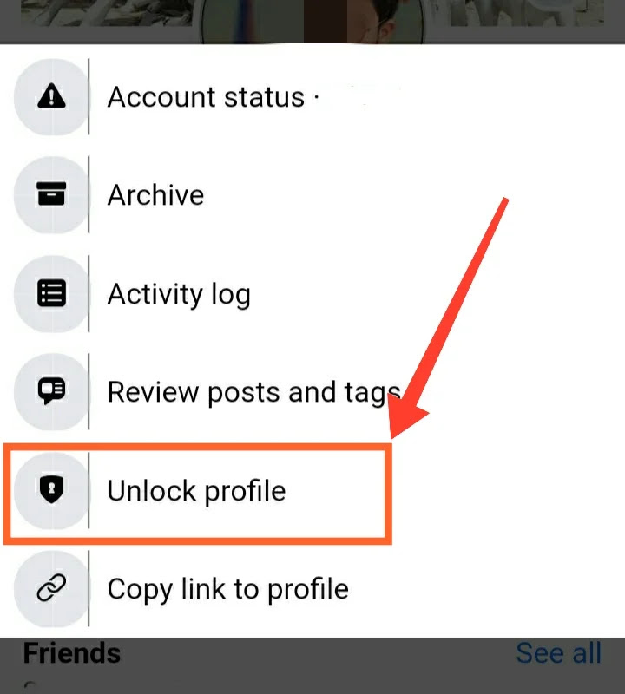Tap the Friends section heading
This screenshot has width=625, height=694.
pos(72,653)
